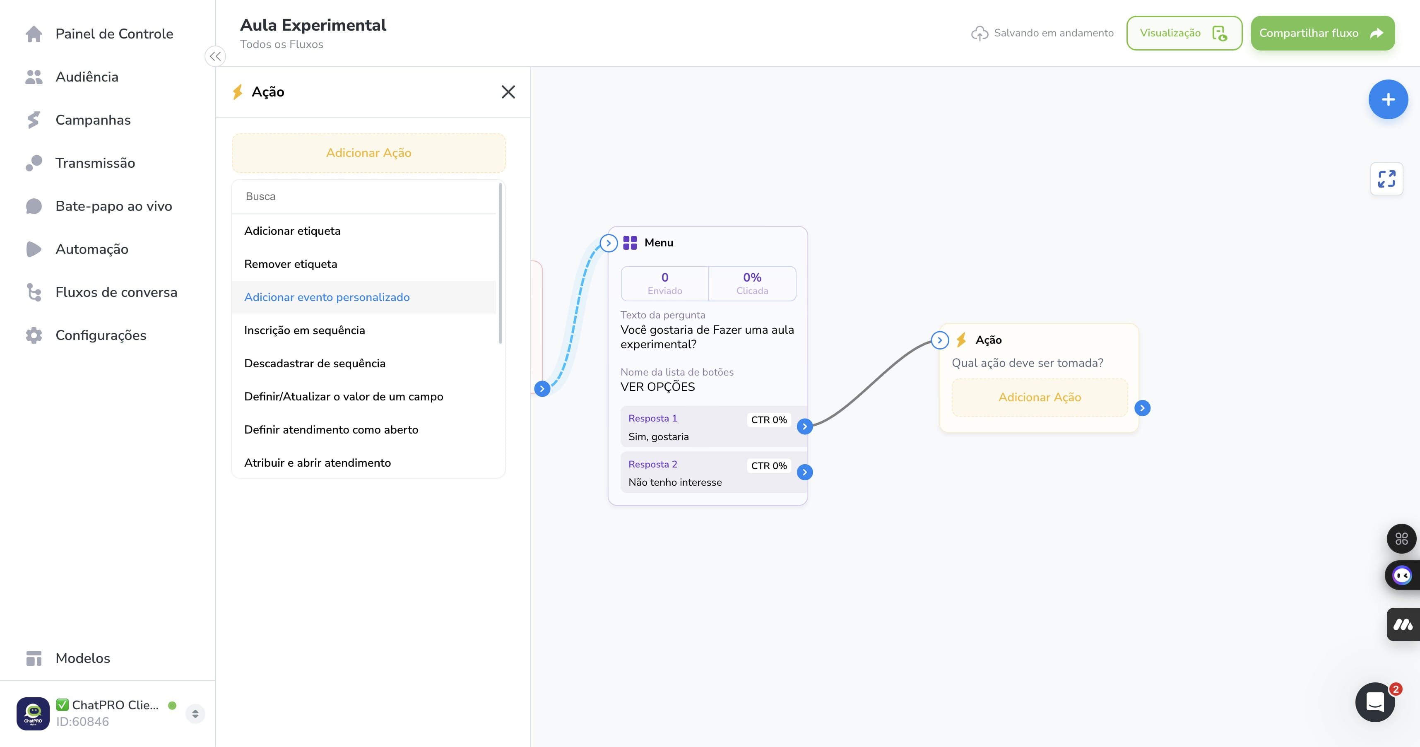This screenshot has height=747, width=1420.
Task: Click VER OPÇÕES button list name
Action: [x=658, y=386]
